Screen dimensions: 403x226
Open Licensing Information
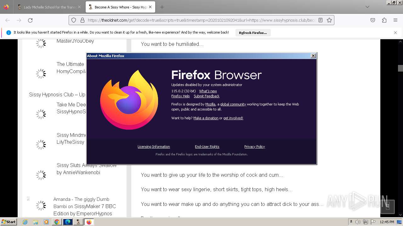coord(154,147)
